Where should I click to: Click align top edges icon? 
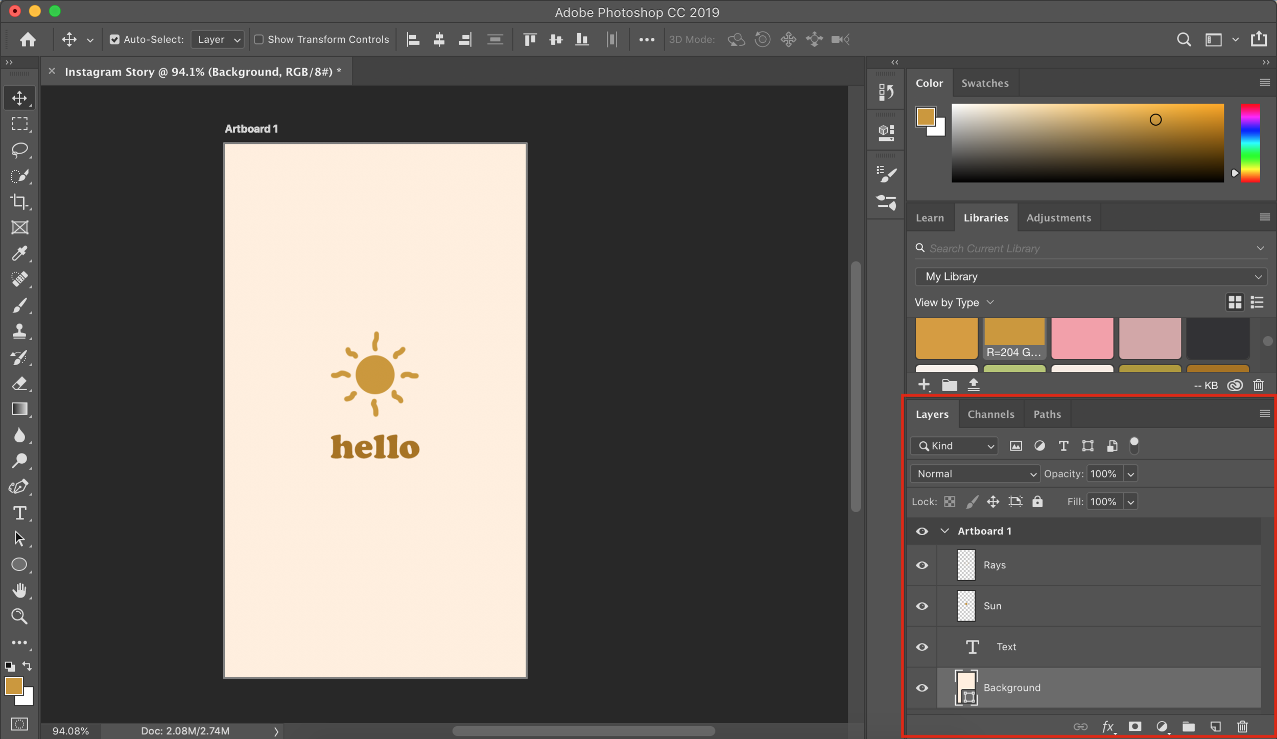(x=530, y=39)
